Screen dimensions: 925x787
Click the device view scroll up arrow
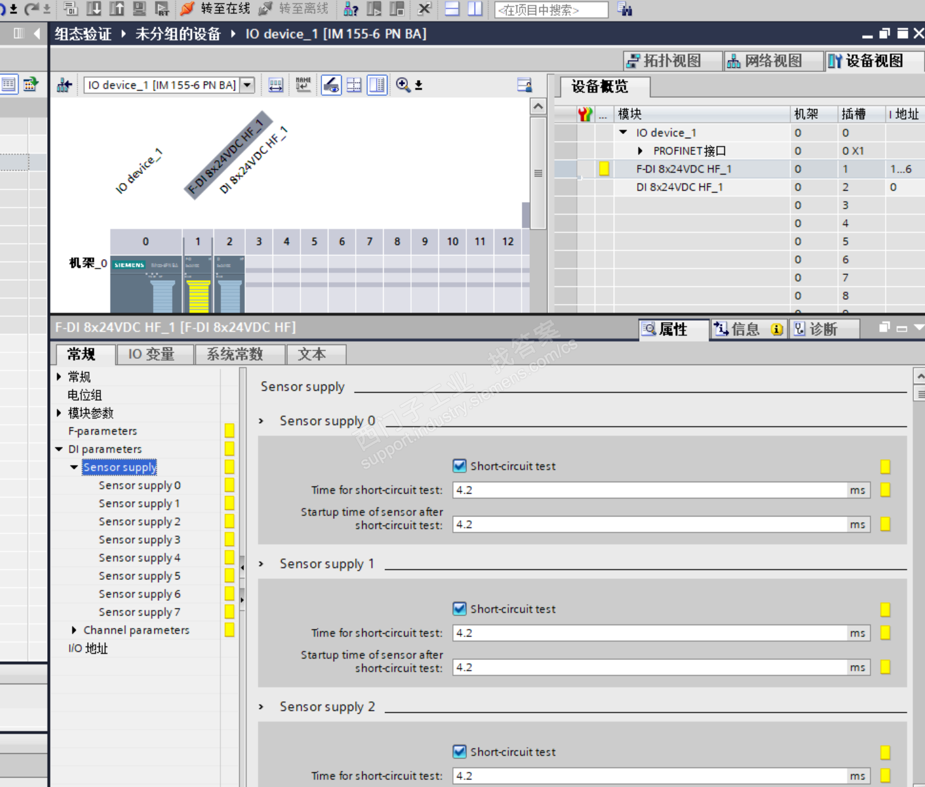pos(538,107)
